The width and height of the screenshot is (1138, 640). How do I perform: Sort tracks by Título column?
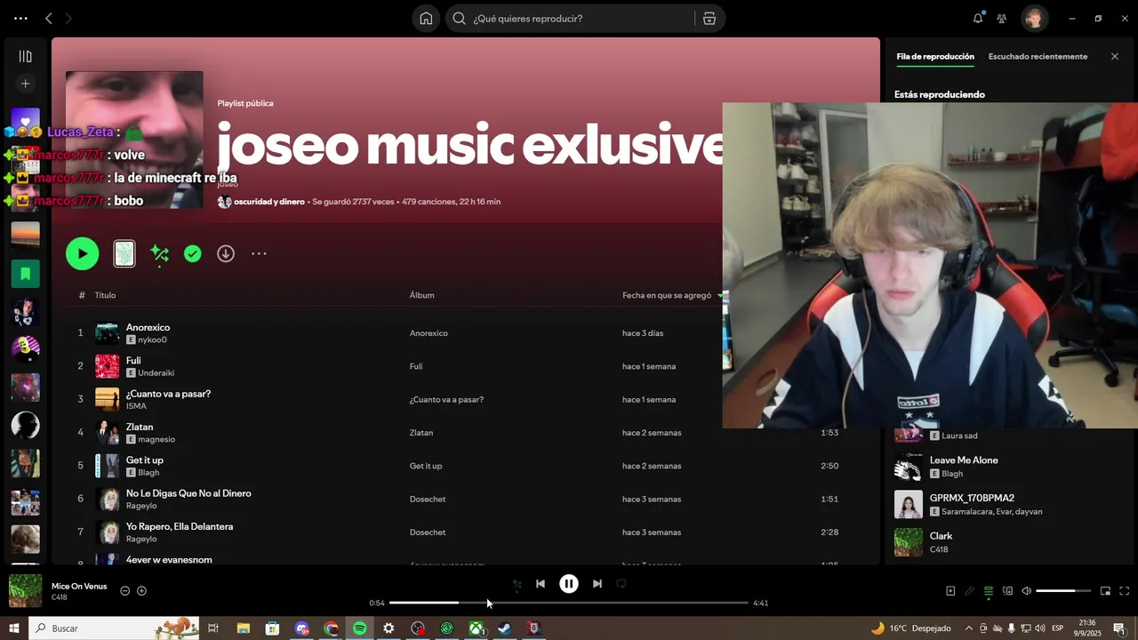click(x=105, y=295)
